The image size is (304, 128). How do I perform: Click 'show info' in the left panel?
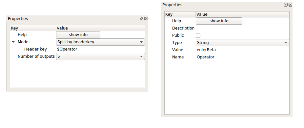(x=78, y=35)
